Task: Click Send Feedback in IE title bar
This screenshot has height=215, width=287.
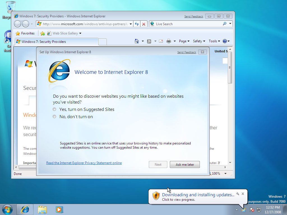Action: tap(194, 17)
